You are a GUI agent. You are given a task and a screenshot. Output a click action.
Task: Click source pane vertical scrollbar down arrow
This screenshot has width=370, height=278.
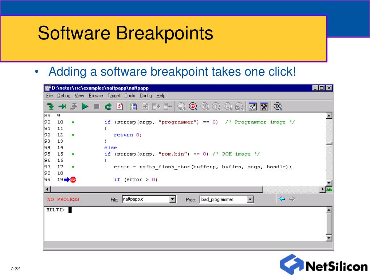pyautogui.click(x=329, y=183)
